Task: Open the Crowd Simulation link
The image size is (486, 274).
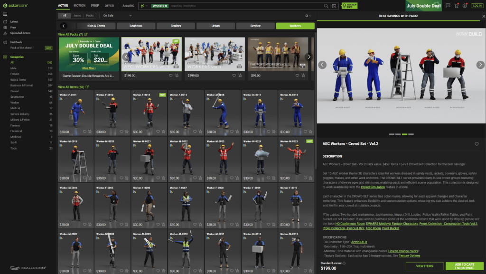Action: tap(373, 187)
